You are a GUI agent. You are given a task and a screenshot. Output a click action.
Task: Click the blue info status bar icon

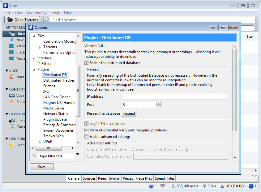coord(151,186)
